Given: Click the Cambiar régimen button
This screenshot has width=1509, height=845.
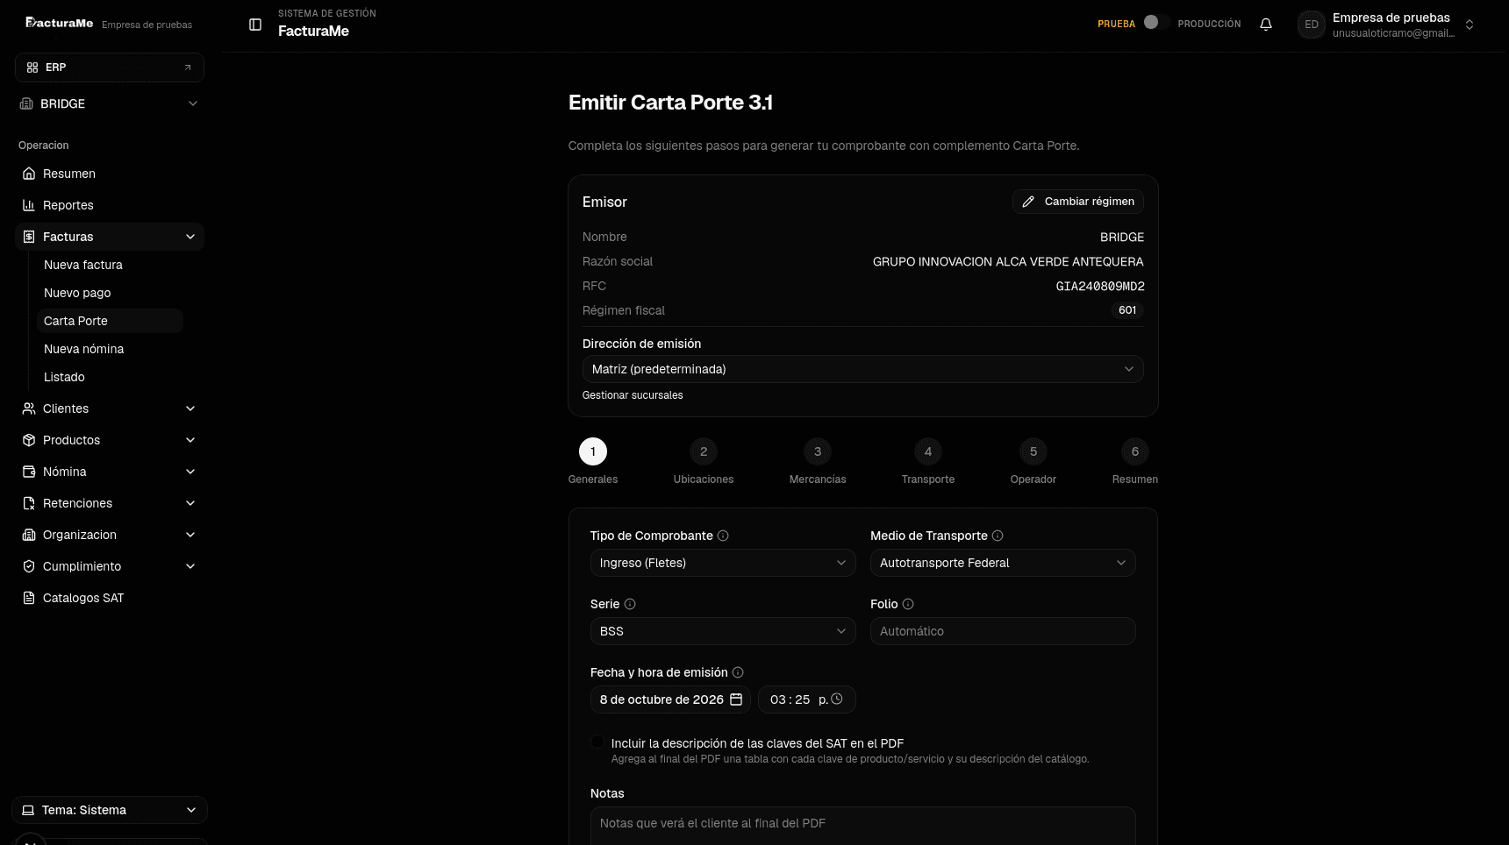Looking at the screenshot, I should tap(1078, 202).
